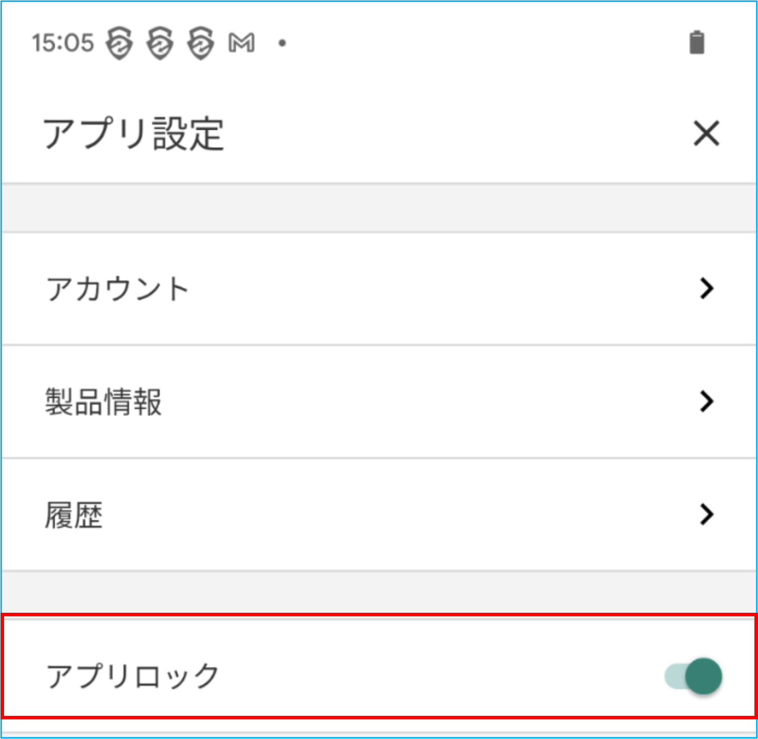Click the gray divider band below 履歴

(379, 593)
